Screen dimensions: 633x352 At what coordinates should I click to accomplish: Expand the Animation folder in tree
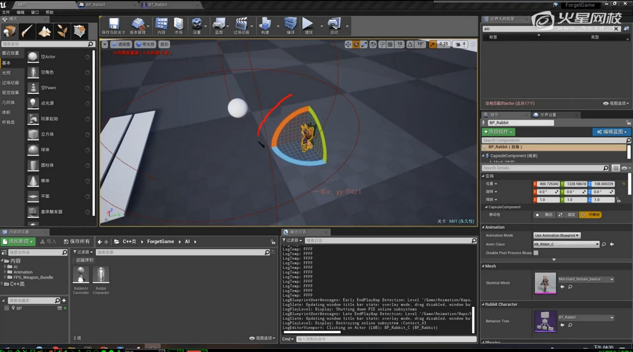pyautogui.click(x=5, y=272)
